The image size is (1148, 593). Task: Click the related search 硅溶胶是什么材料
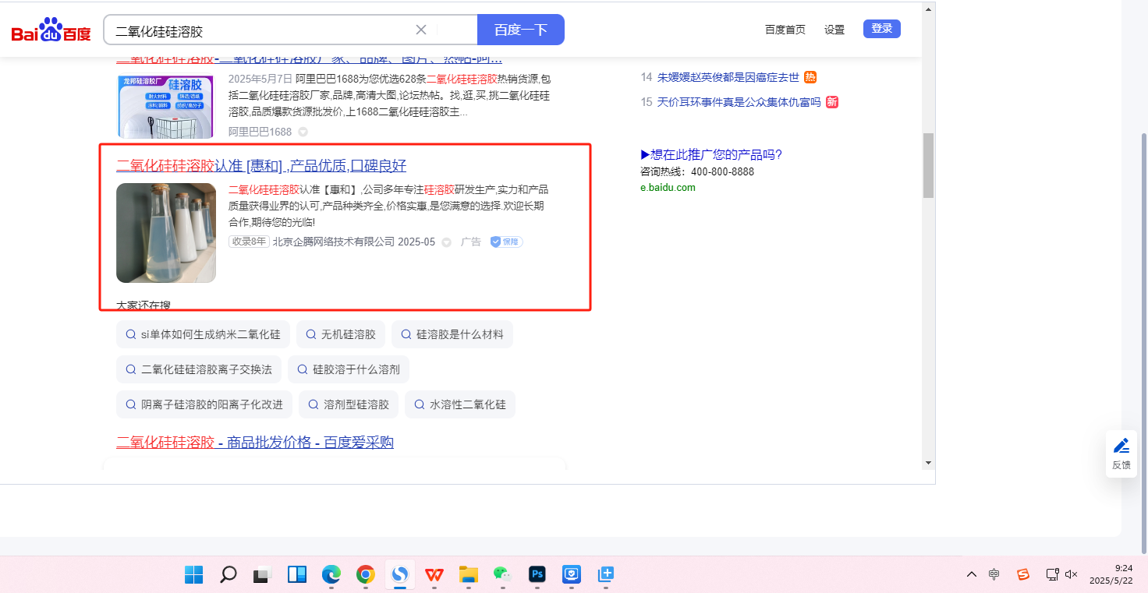(452, 334)
